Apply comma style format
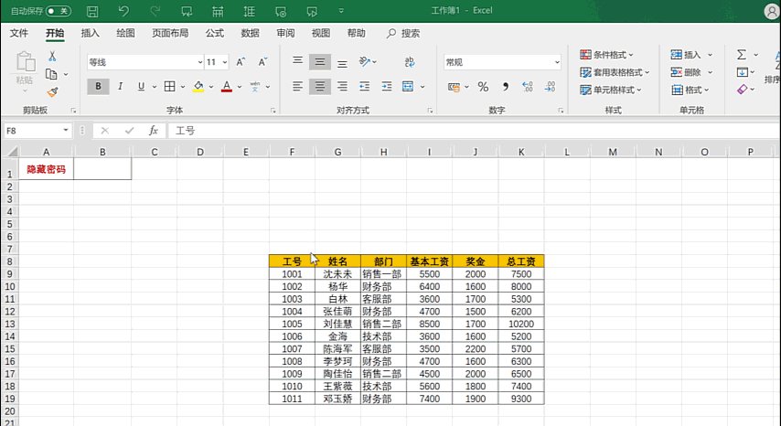Viewport: 781px width, 426px height. click(x=505, y=87)
